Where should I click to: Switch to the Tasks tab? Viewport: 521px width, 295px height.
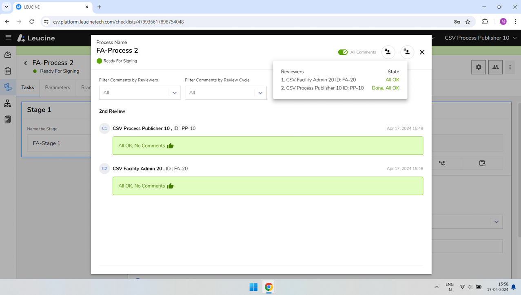point(28,87)
